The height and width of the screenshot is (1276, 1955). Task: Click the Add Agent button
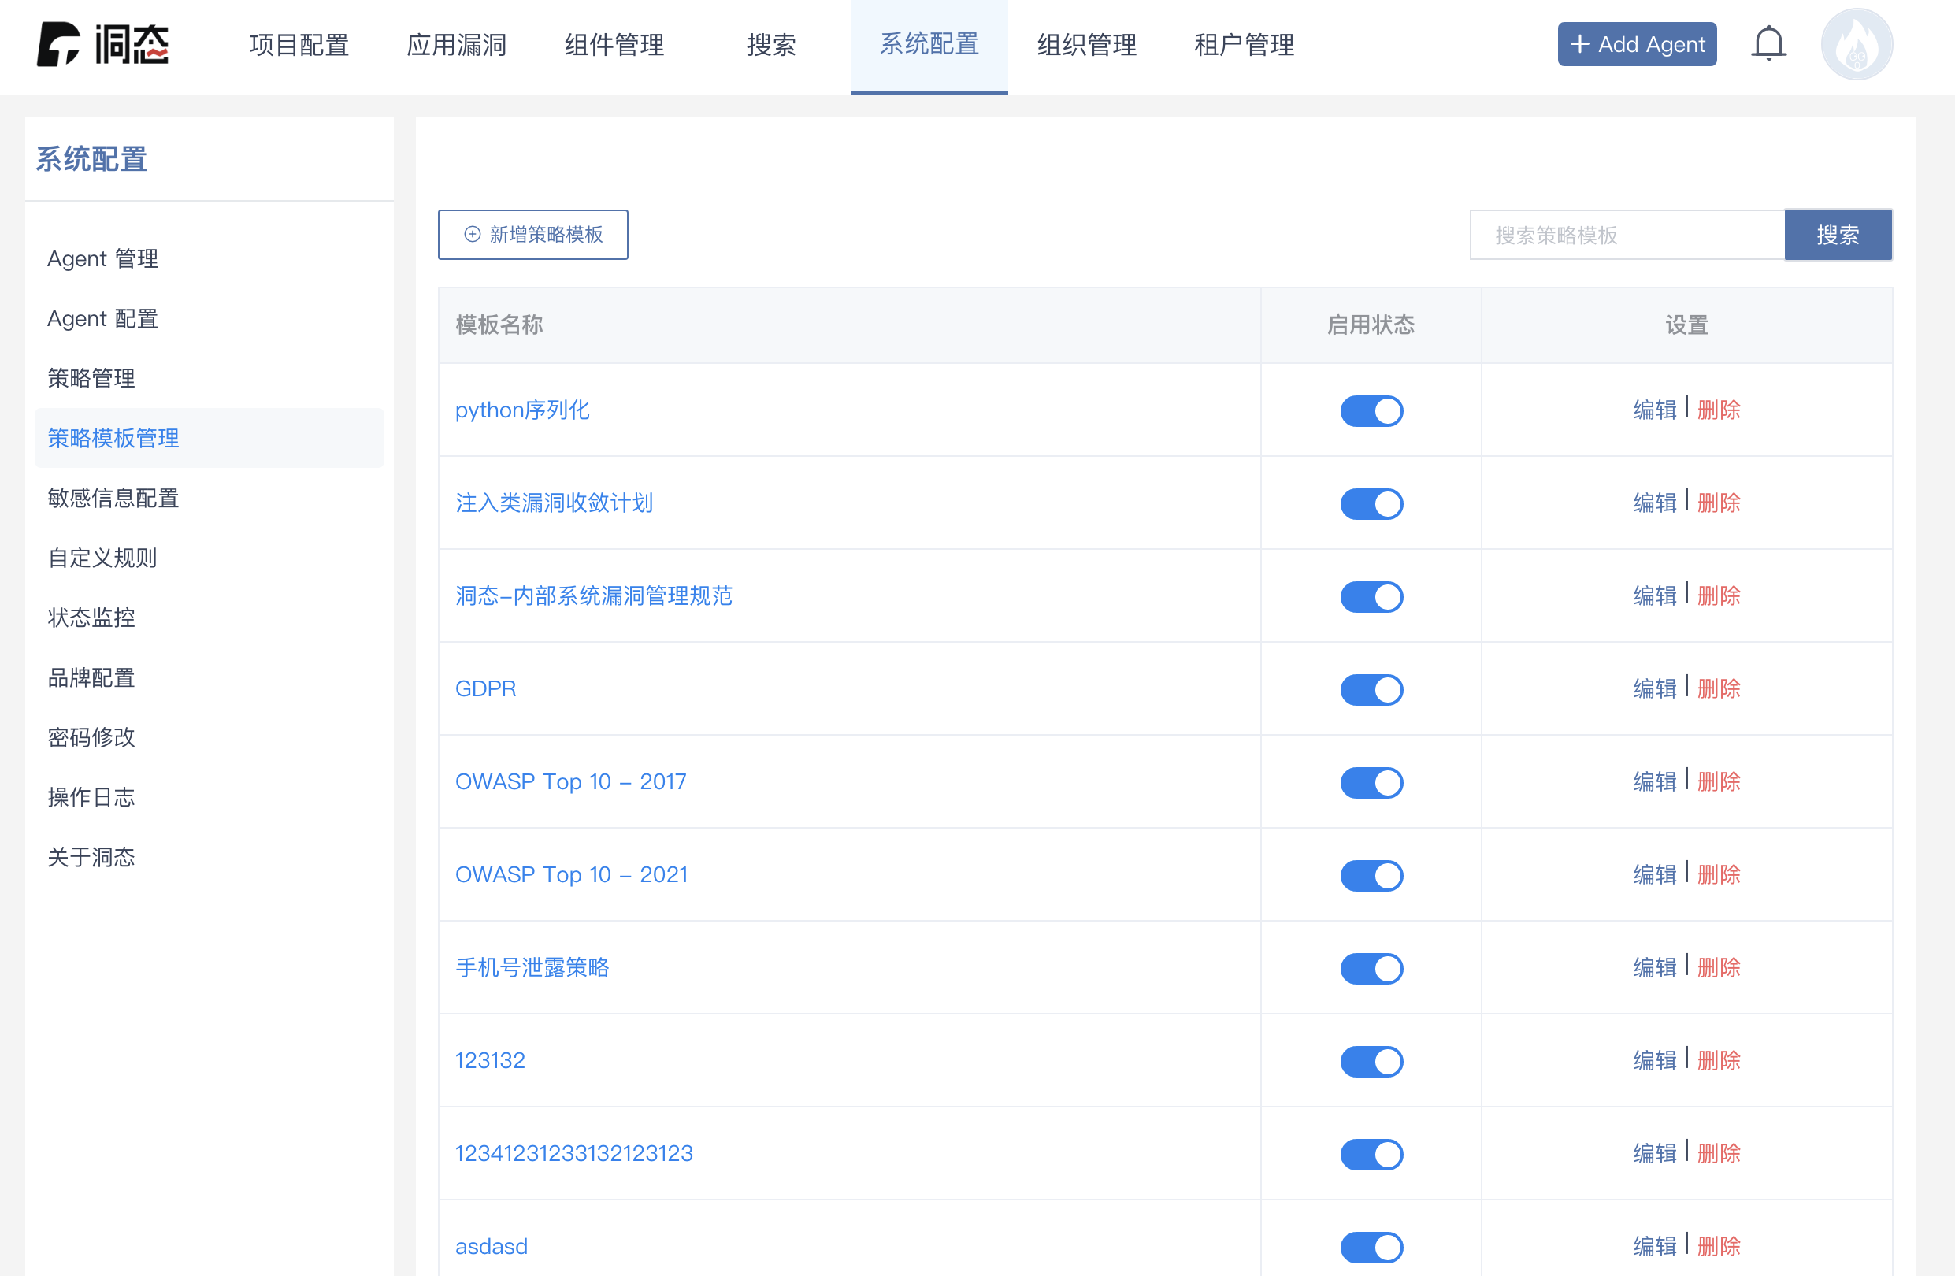point(1636,44)
